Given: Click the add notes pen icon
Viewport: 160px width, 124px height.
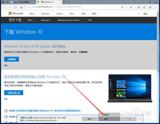Looking at the screenshot, I should (x=144, y=7).
